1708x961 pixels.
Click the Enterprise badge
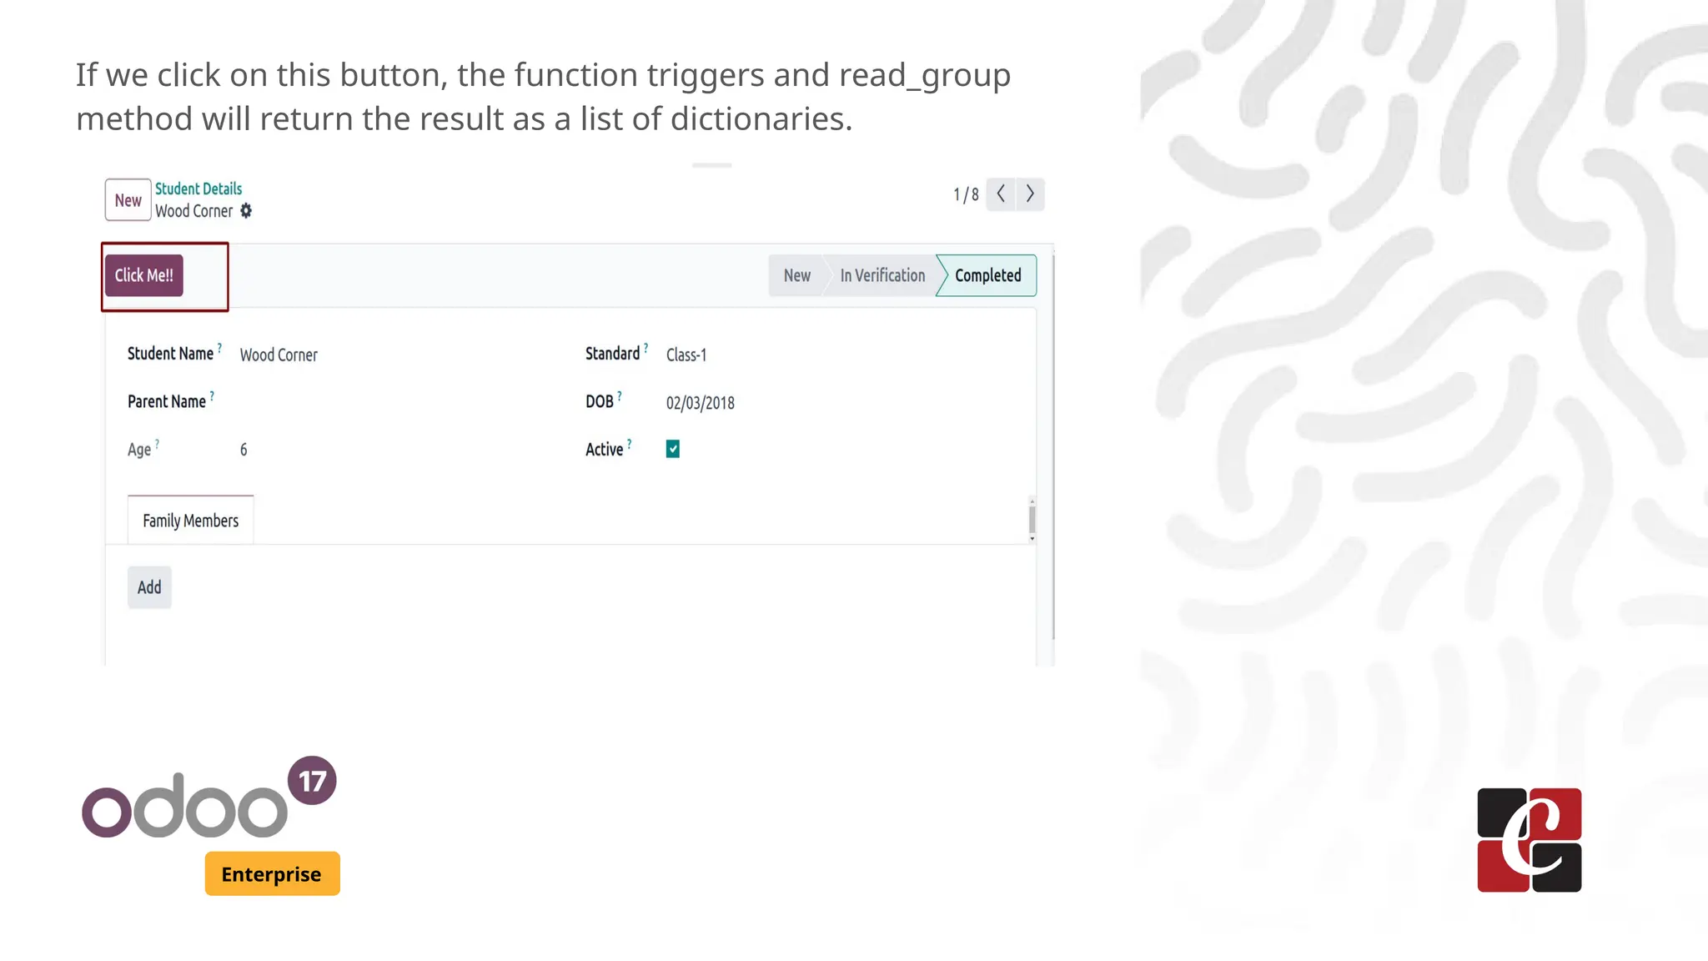[272, 873]
